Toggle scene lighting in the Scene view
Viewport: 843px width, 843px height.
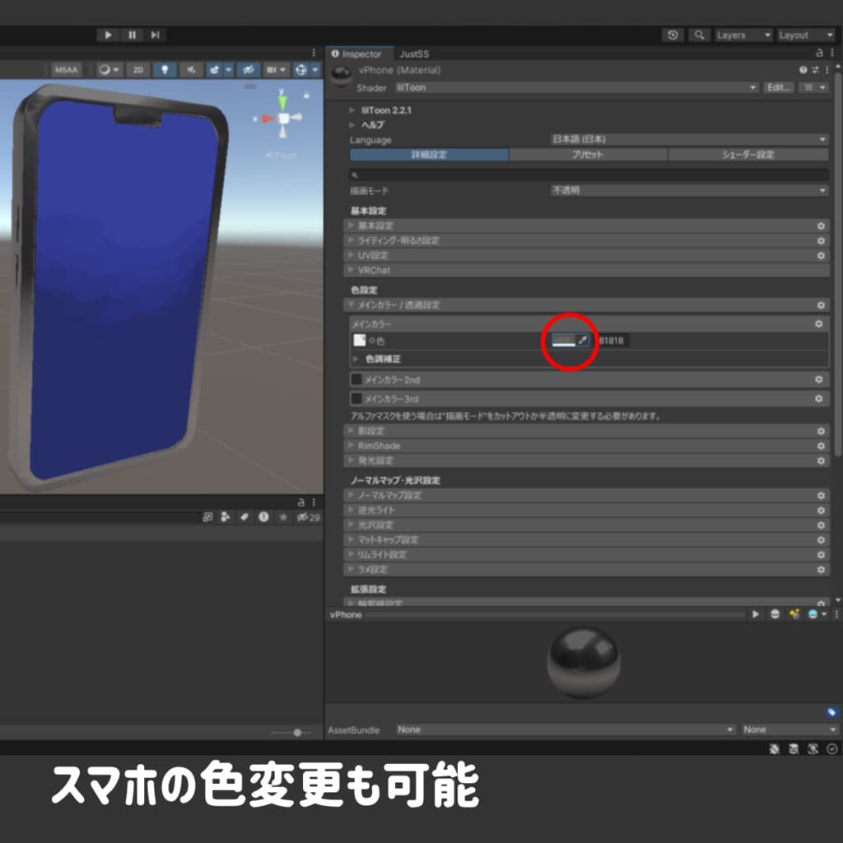165,69
